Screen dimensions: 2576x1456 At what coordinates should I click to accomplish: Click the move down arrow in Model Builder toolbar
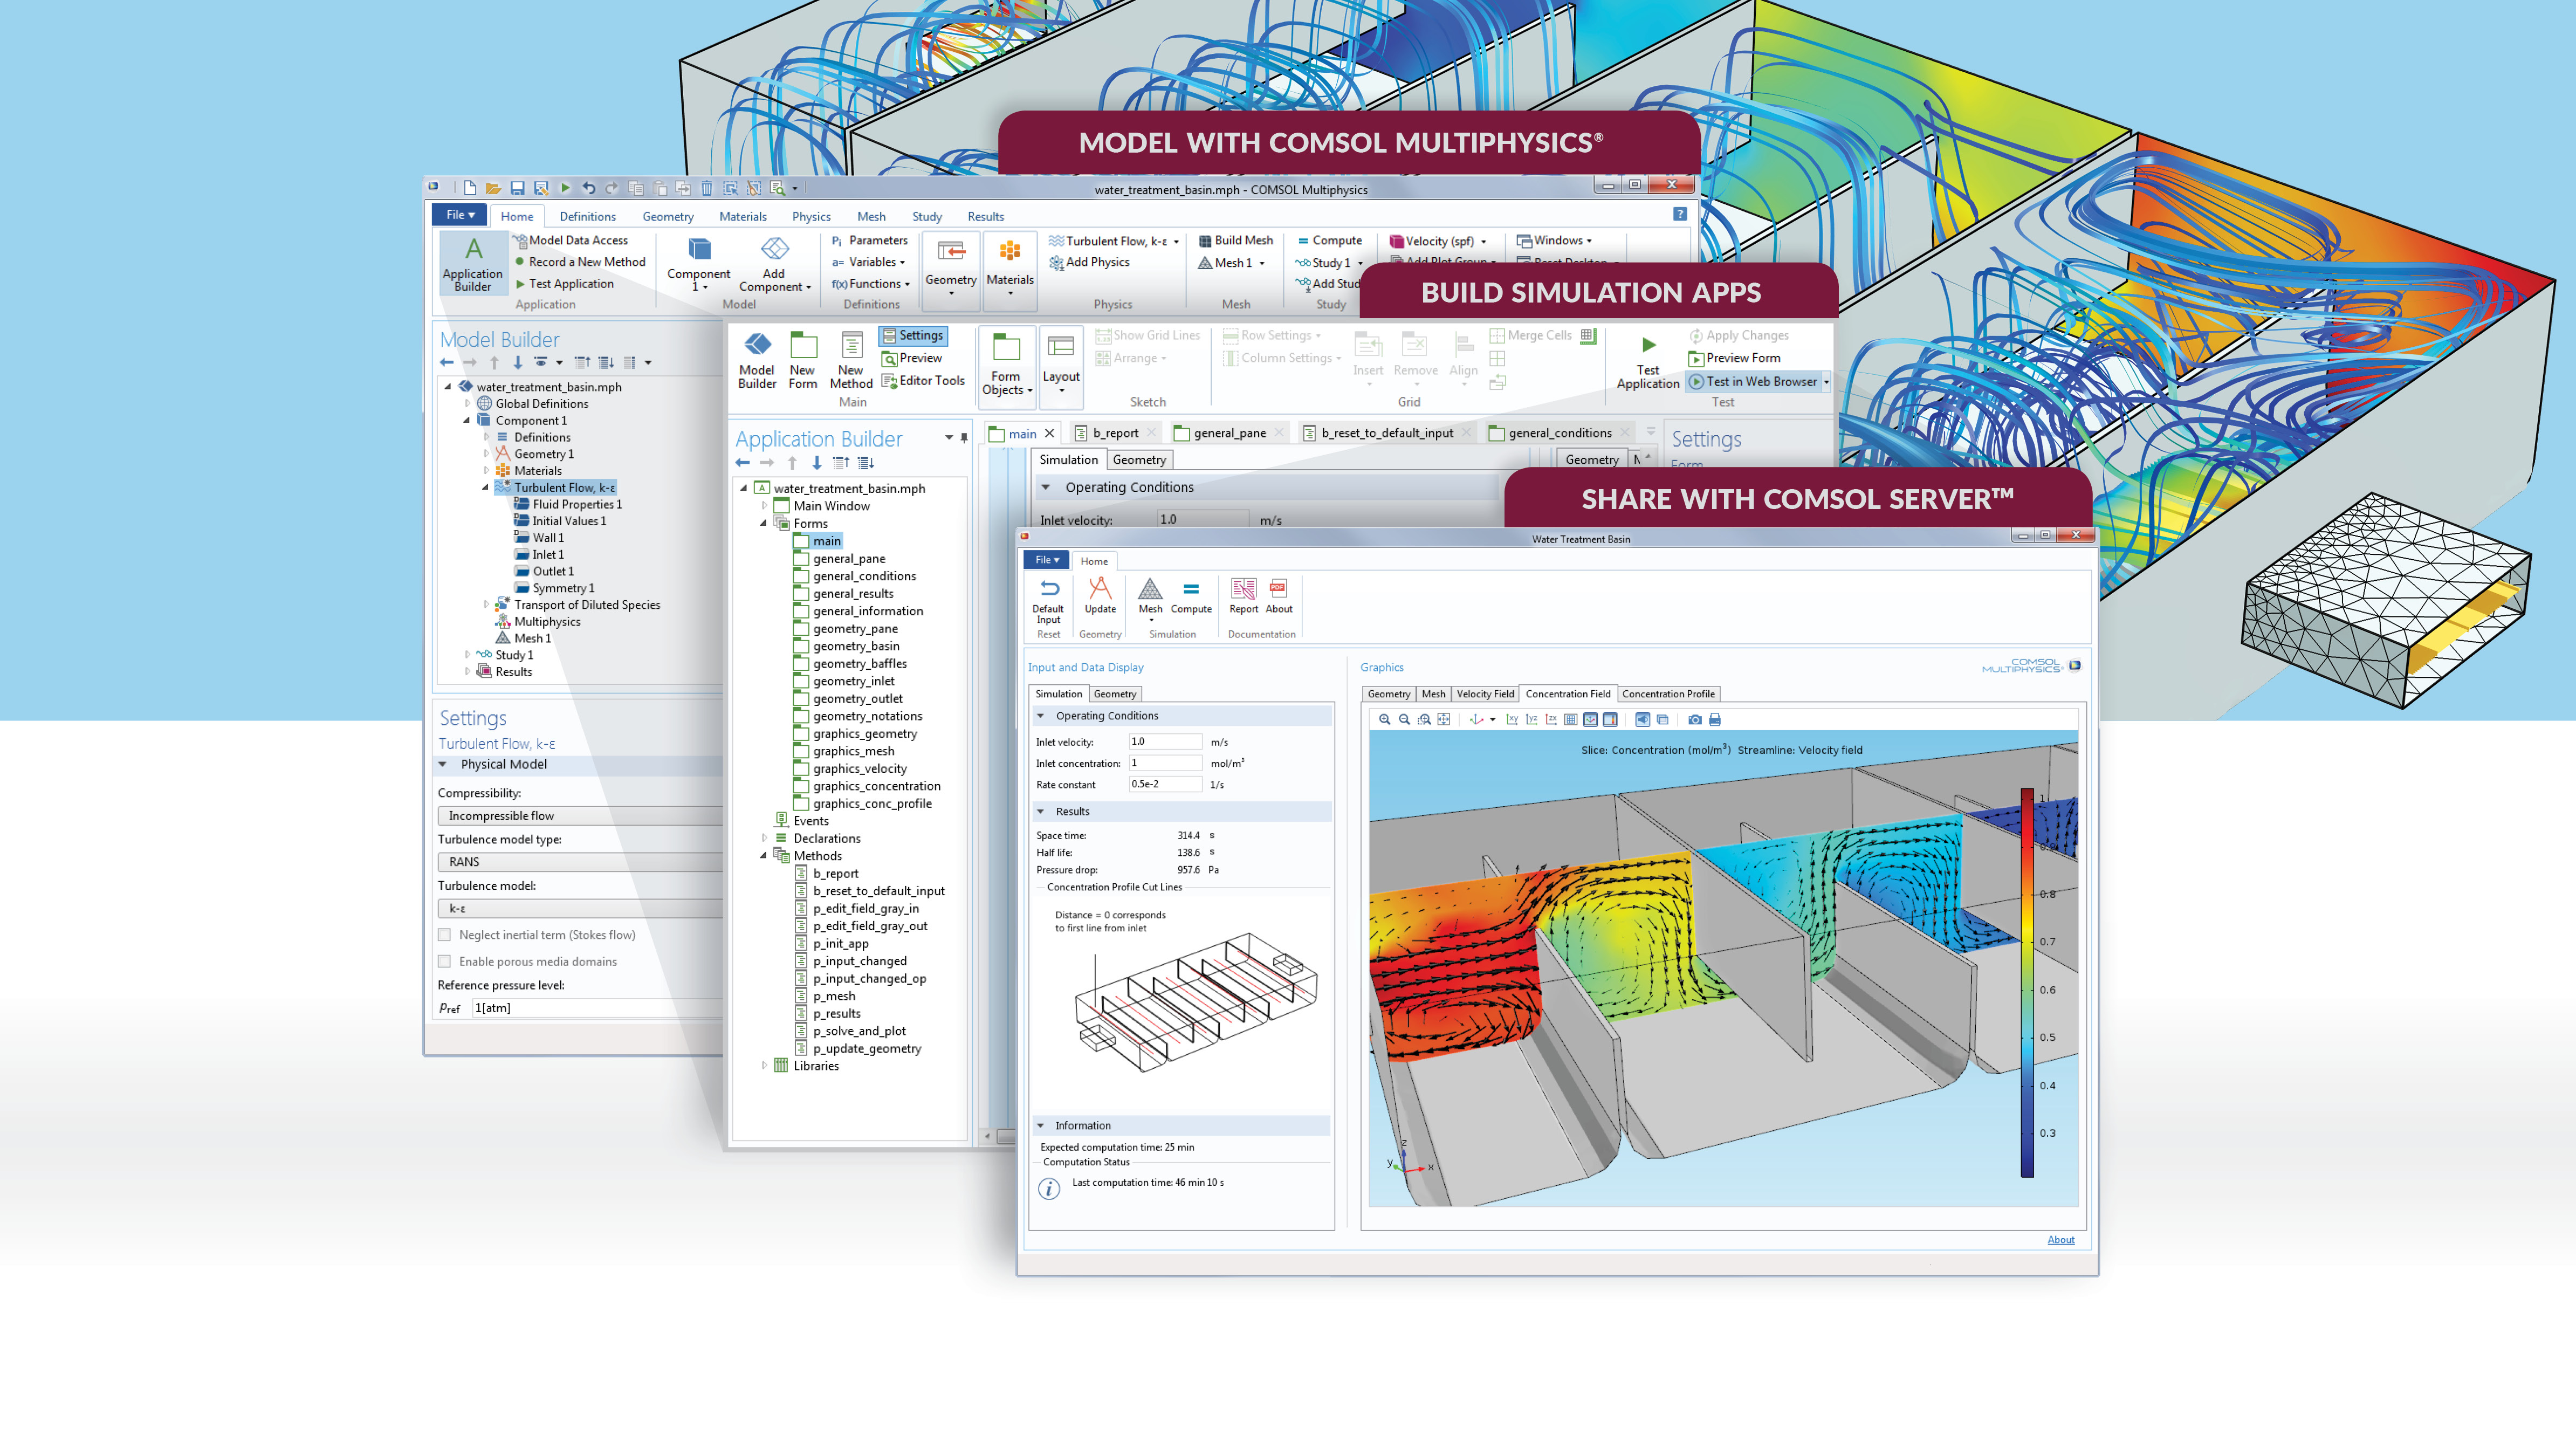pyautogui.click(x=518, y=363)
